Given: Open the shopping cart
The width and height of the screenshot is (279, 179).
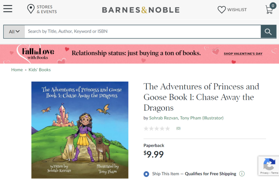Looking at the screenshot, I should pos(269,9).
